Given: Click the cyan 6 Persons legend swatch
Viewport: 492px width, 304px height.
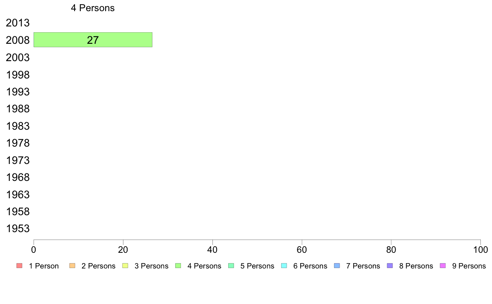Looking at the screenshot, I should [x=284, y=266].
